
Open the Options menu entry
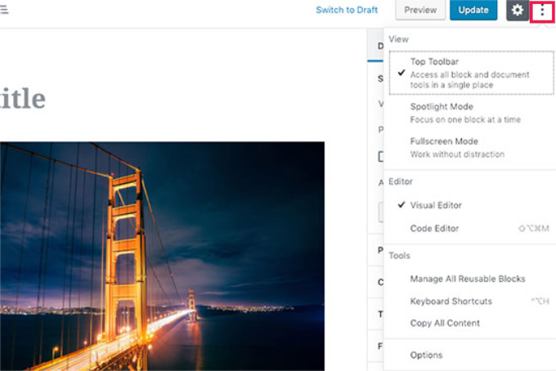[x=426, y=355]
